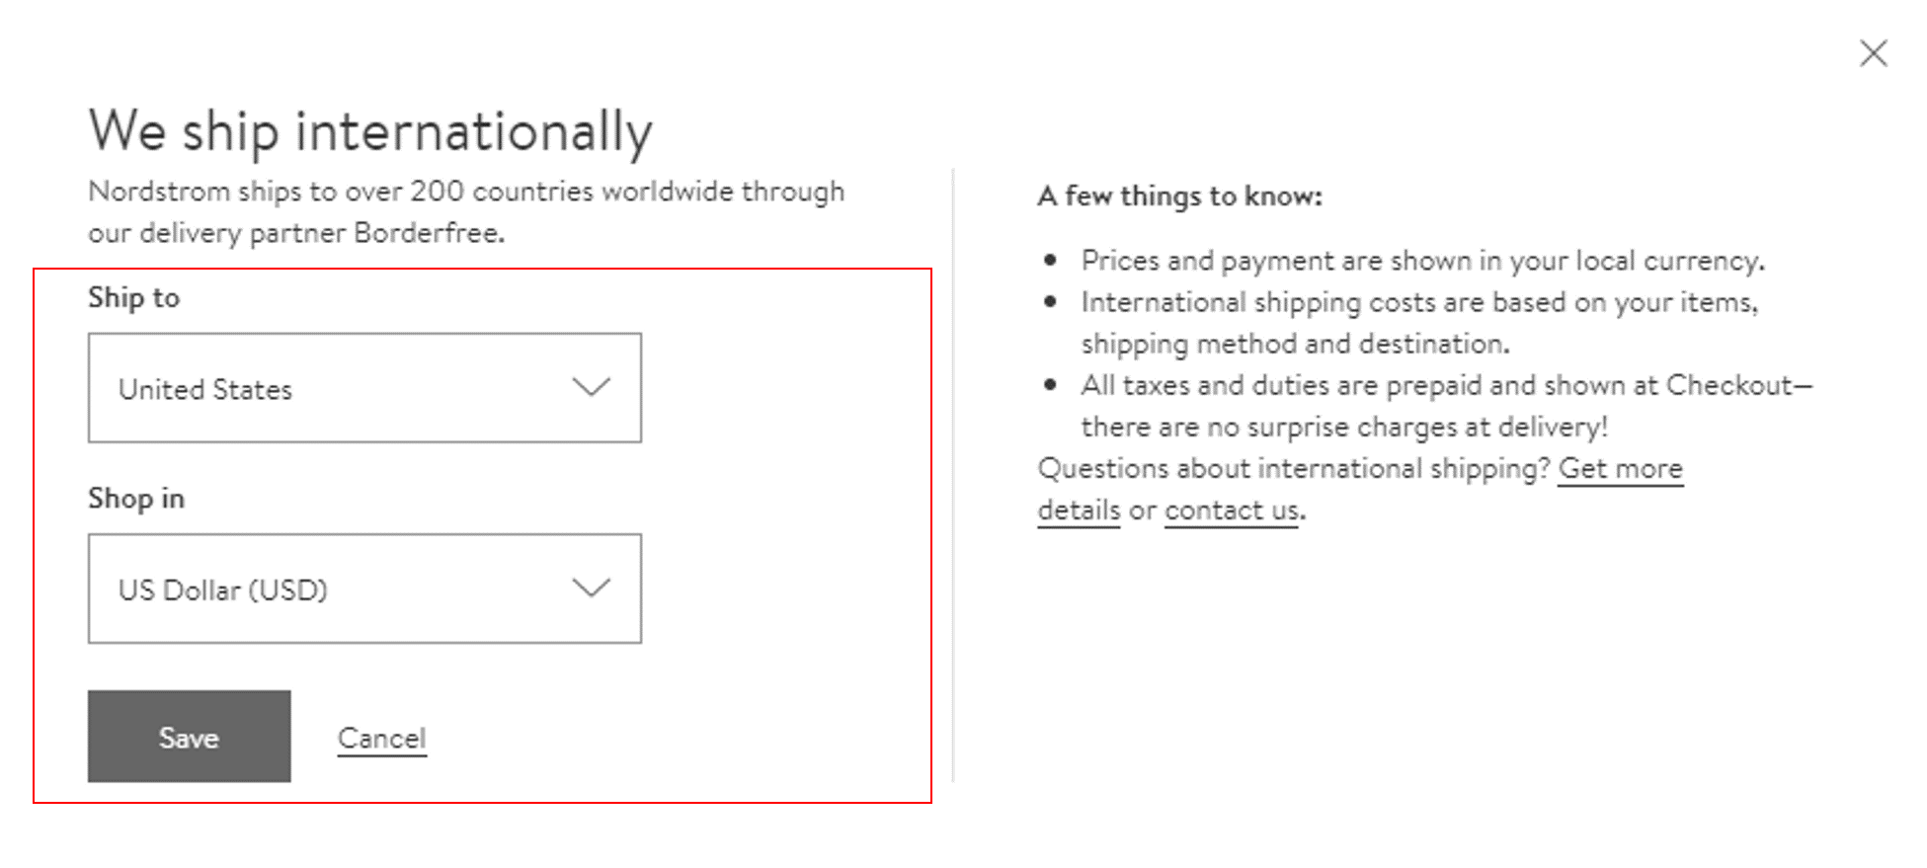Select the United States text in dropdown
The width and height of the screenshot is (1927, 868).
click(x=205, y=390)
